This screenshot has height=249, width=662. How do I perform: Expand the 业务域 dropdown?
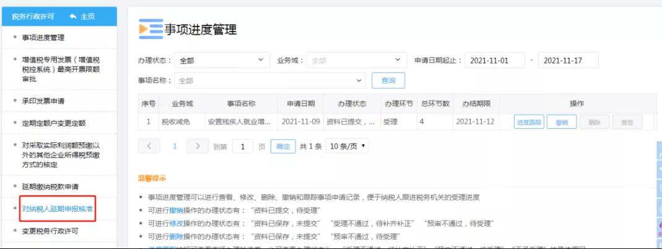pos(356,60)
